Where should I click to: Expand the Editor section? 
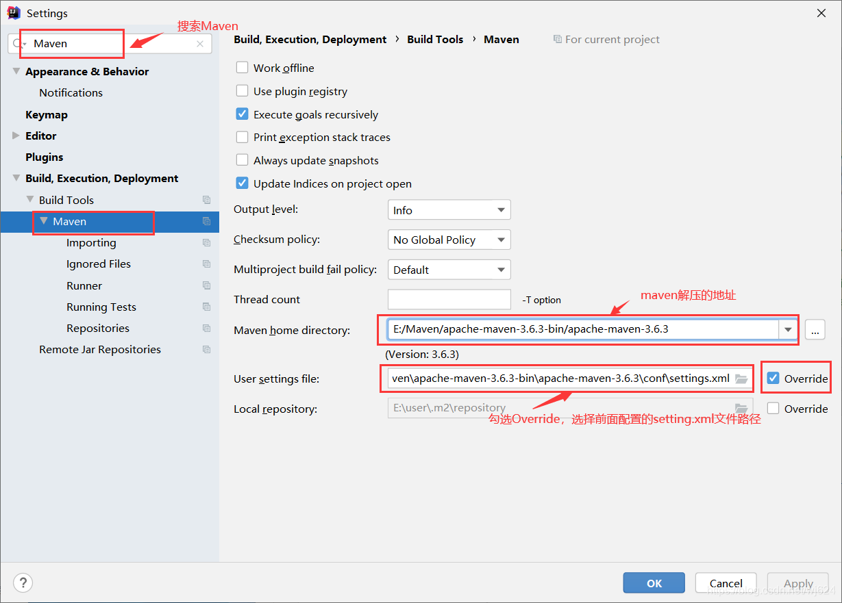pos(16,136)
